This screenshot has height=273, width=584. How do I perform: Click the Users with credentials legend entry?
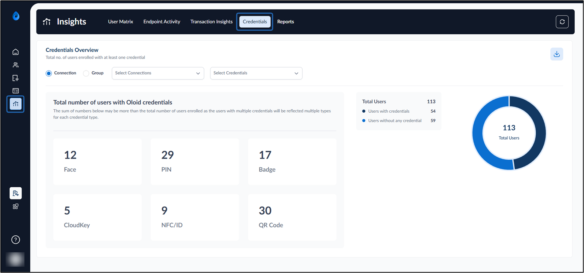pyautogui.click(x=399, y=111)
